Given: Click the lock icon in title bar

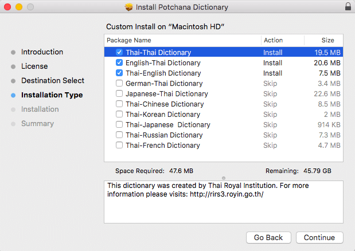Looking at the screenshot, I should coord(348,7).
